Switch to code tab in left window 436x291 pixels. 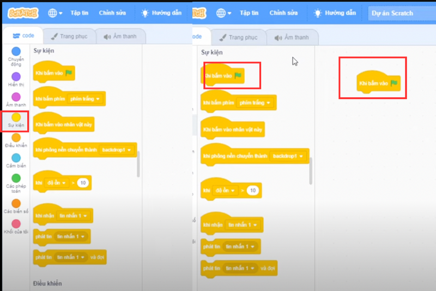(x=23, y=35)
